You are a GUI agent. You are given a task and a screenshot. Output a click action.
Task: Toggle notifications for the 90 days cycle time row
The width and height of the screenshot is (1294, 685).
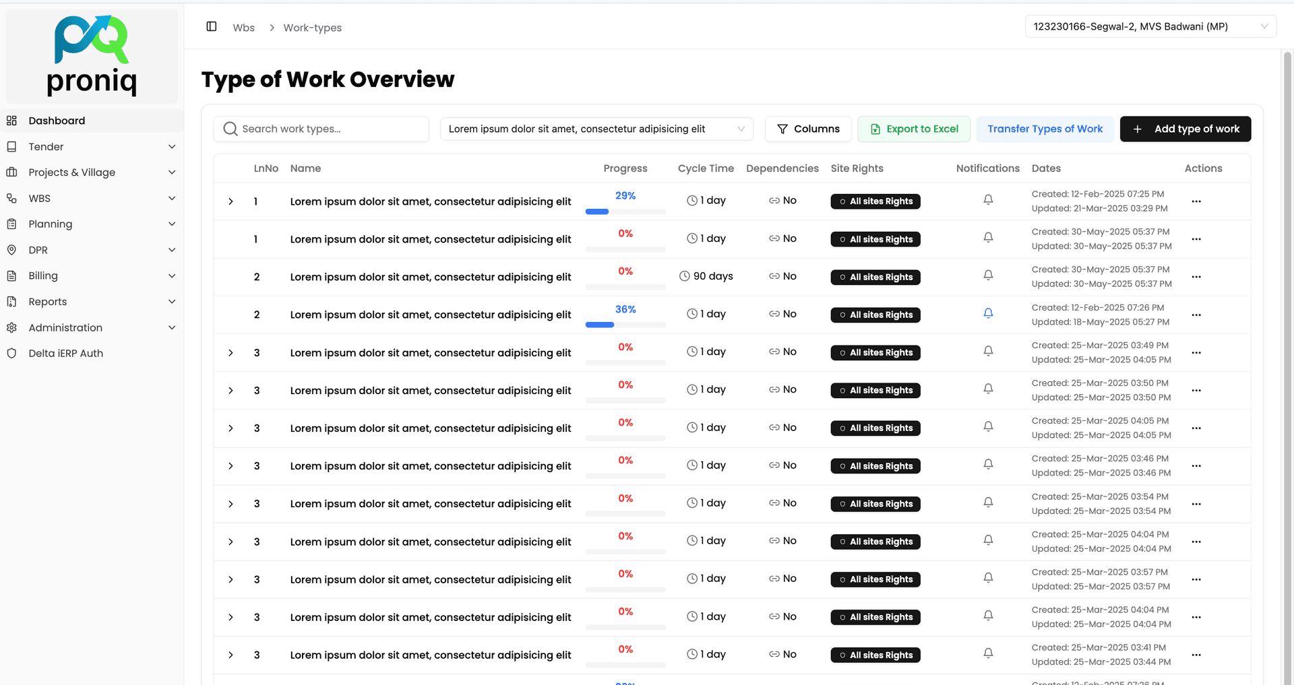988,275
